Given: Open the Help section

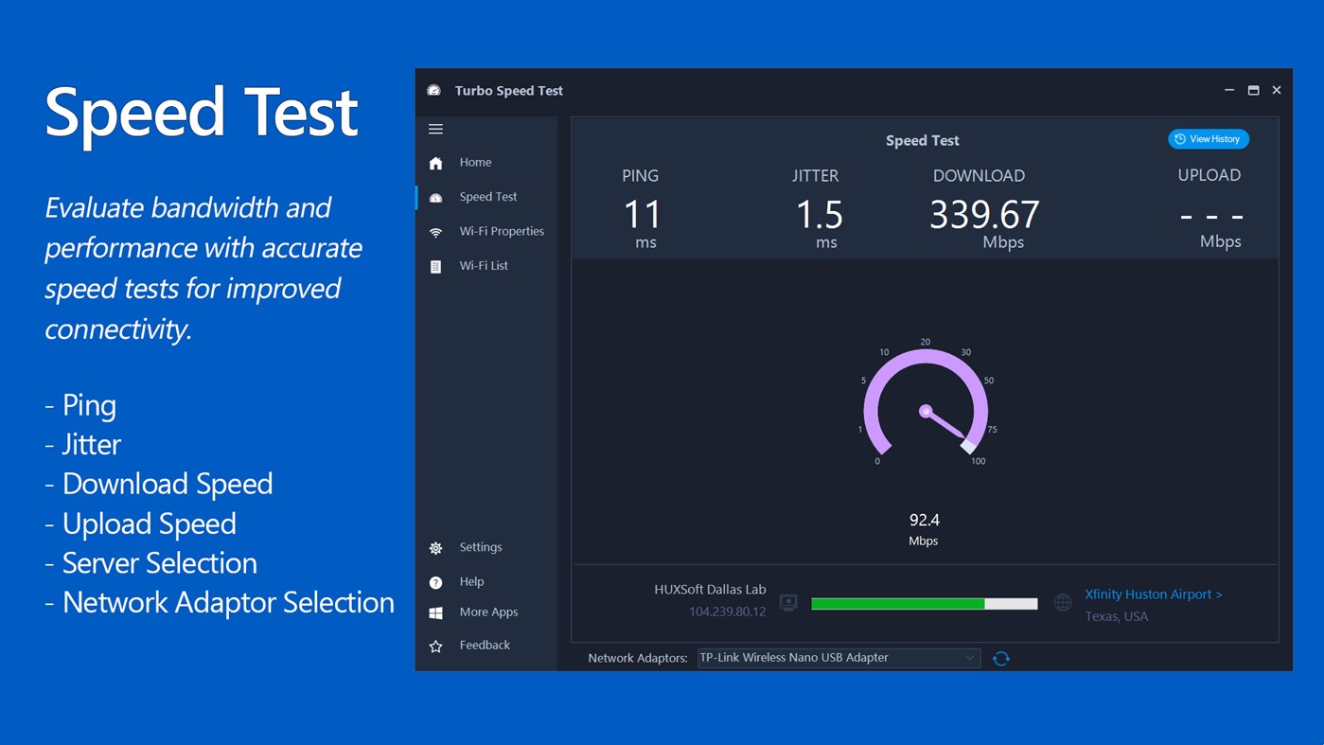Looking at the screenshot, I should (x=472, y=581).
